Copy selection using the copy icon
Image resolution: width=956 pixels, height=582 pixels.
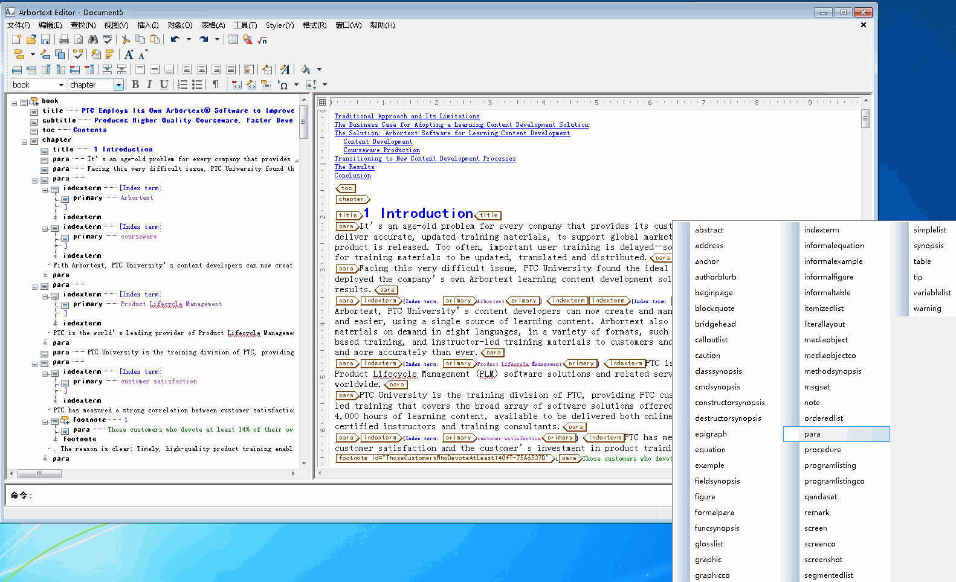click(x=140, y=39)
